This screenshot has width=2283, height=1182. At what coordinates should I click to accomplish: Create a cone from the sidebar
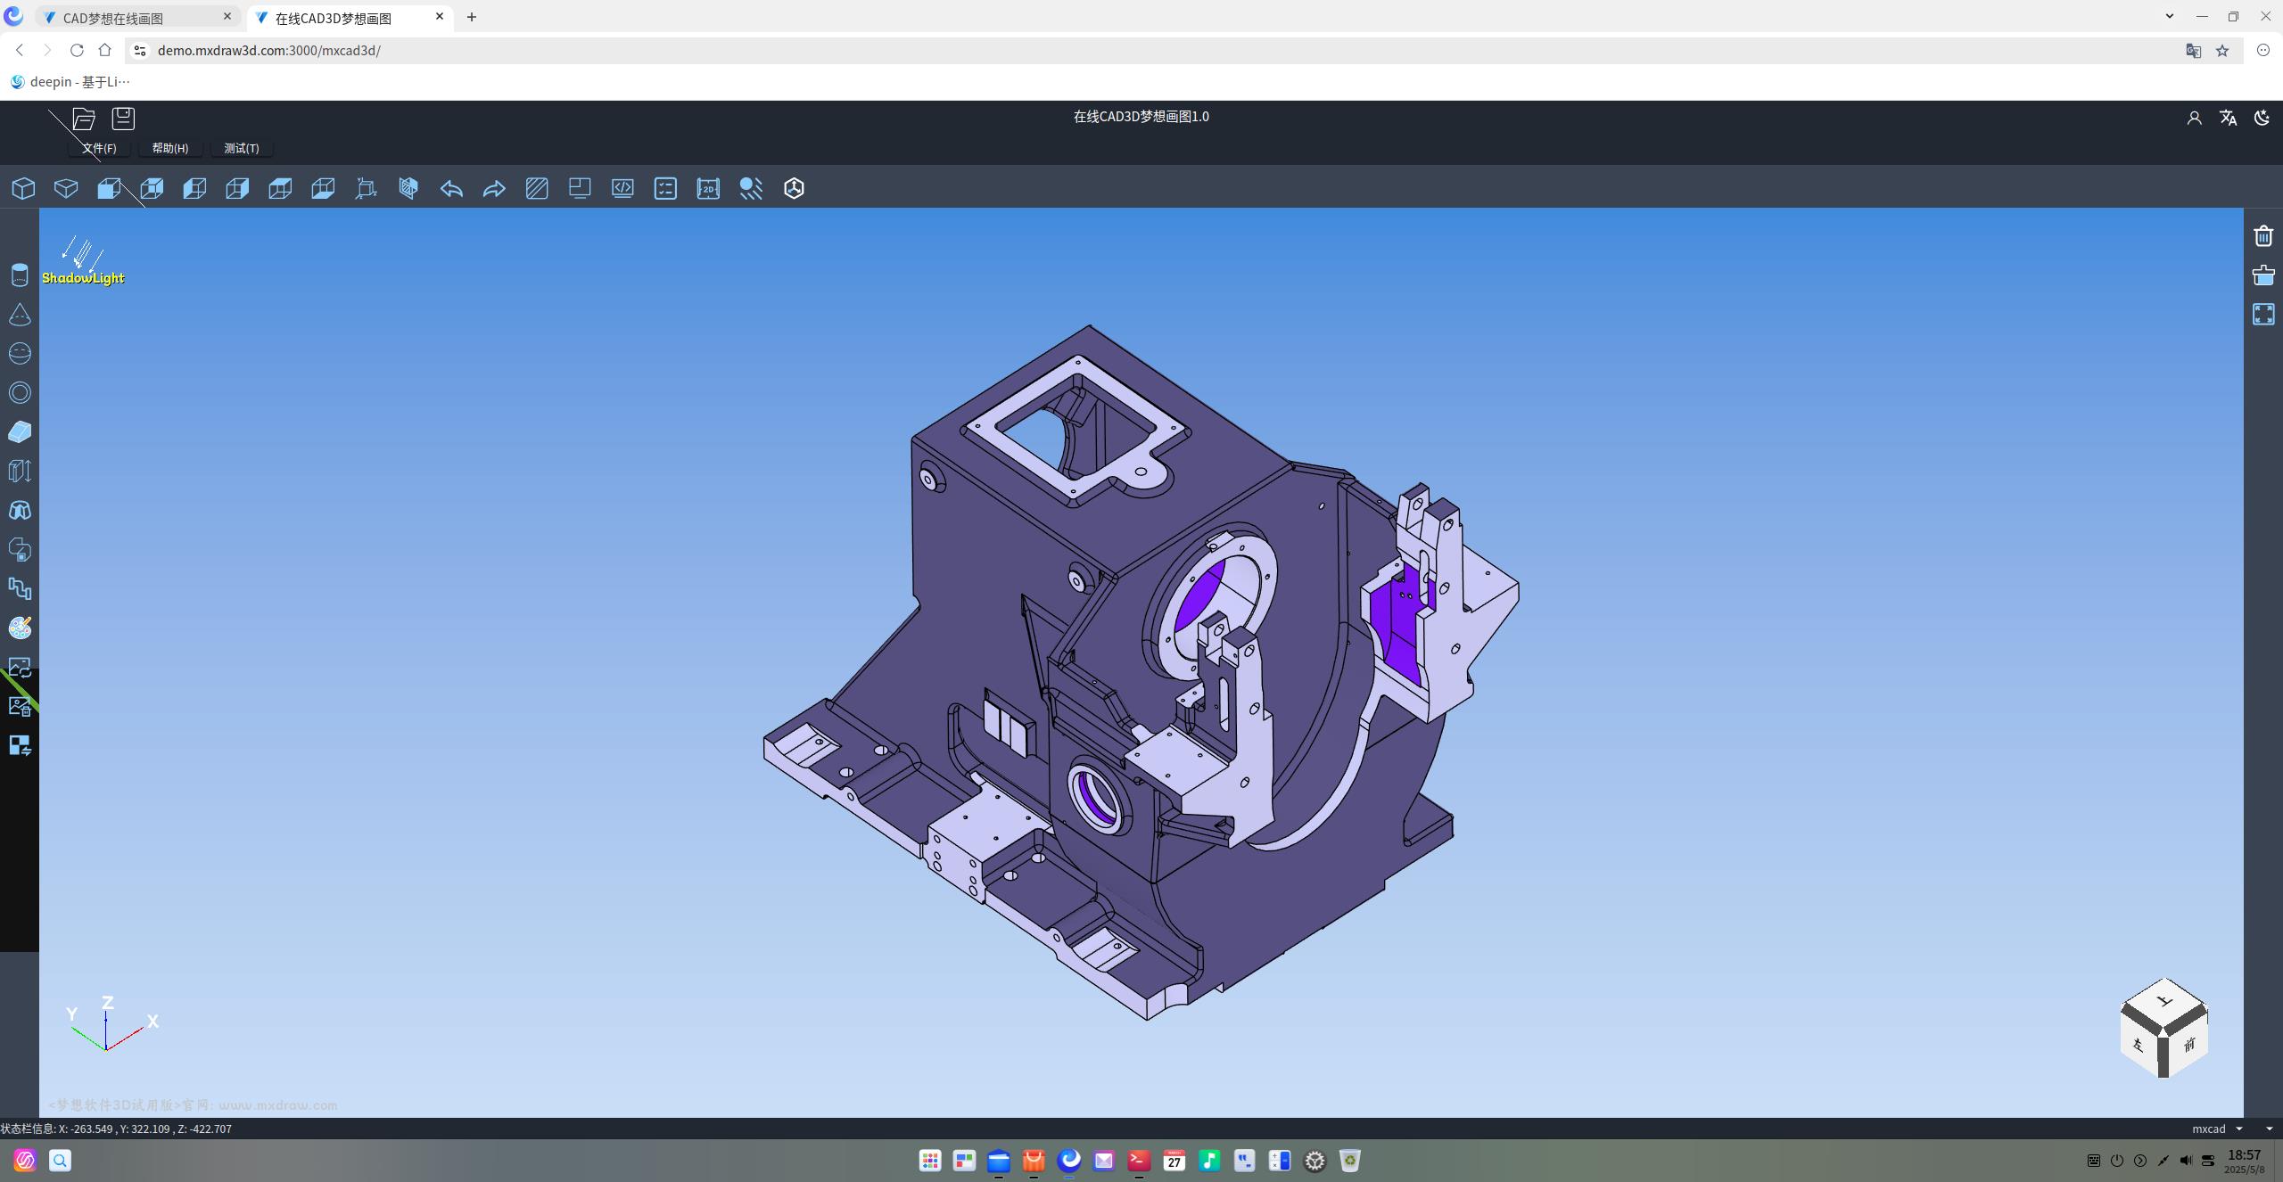click(x=20, y=315)
